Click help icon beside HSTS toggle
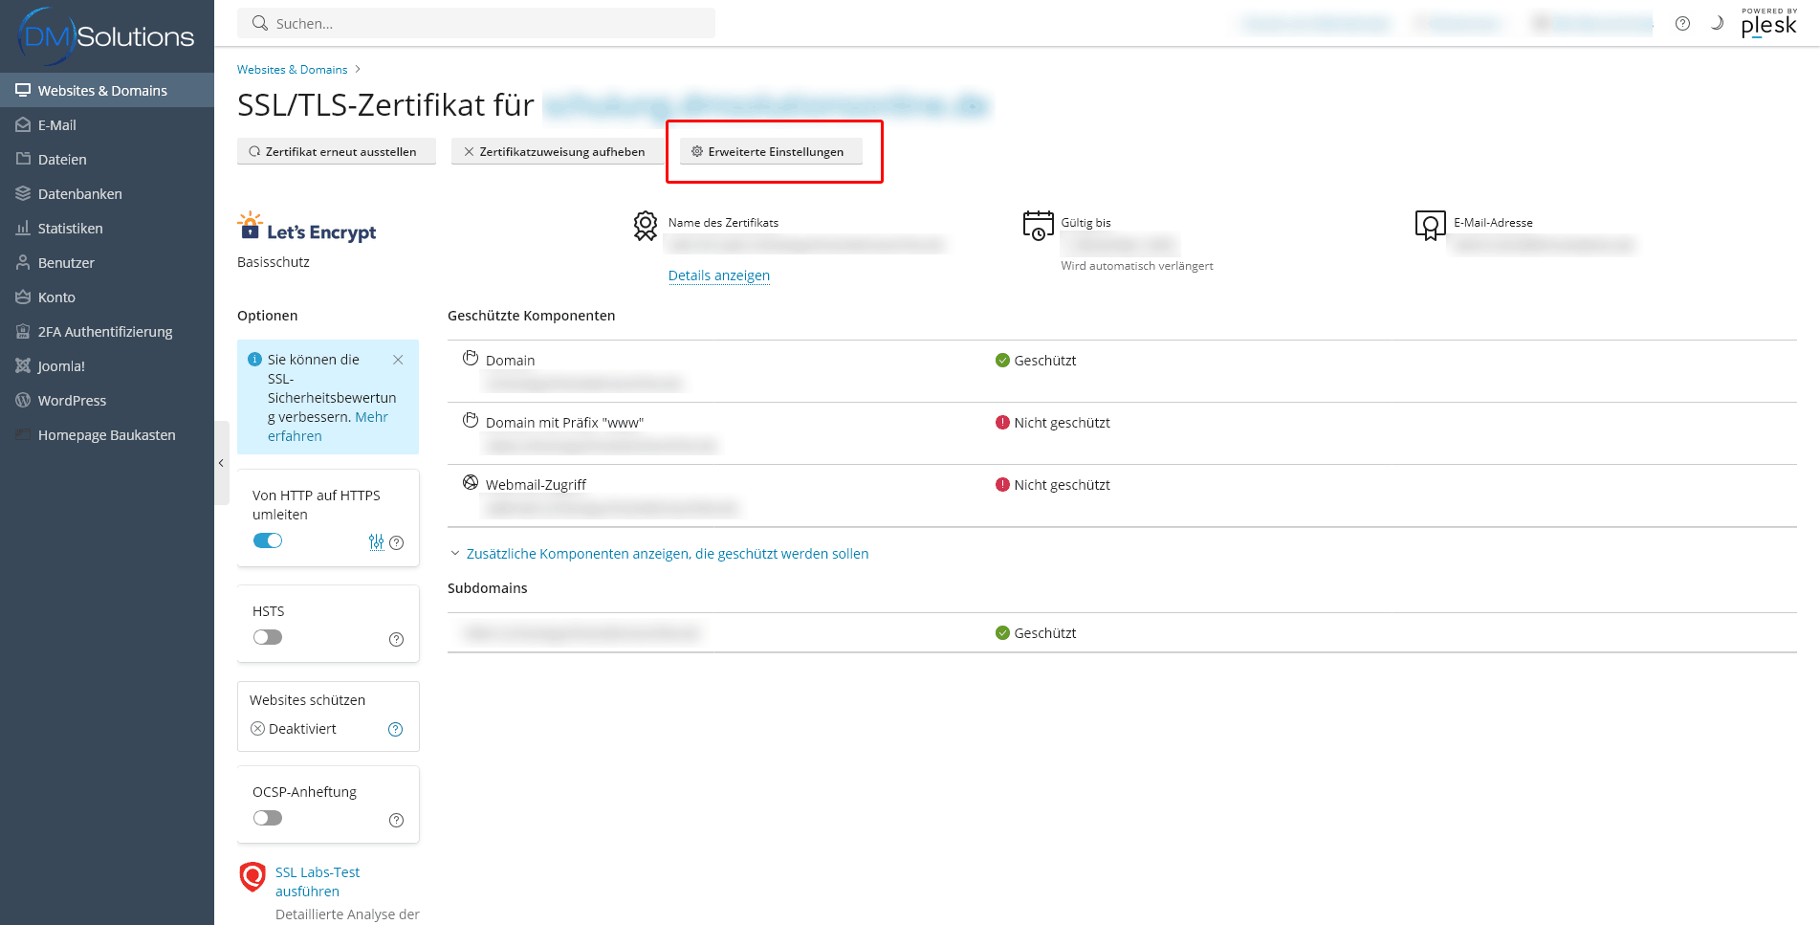This screenshot has width=1820, height=925. click(x=396, y=639)
